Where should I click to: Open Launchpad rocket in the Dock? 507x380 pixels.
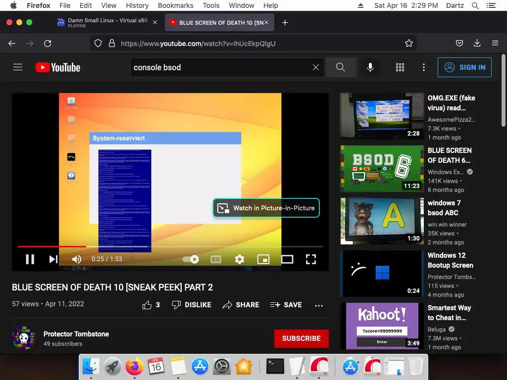click(x=113, y=366)
